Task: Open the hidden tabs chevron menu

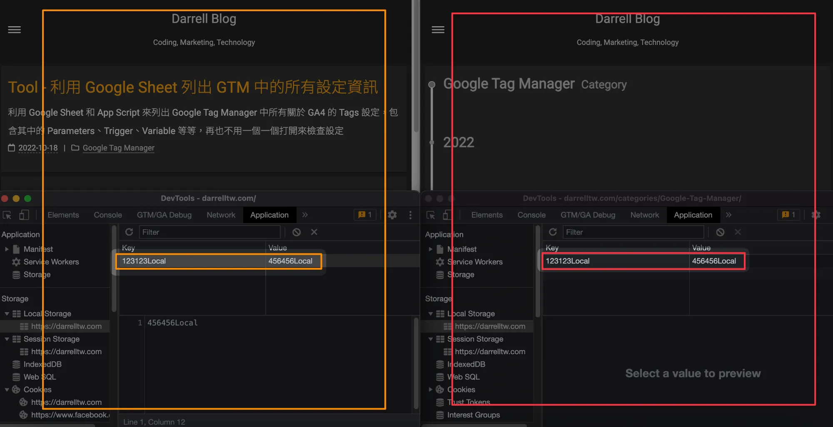Action: click(305, 215)
